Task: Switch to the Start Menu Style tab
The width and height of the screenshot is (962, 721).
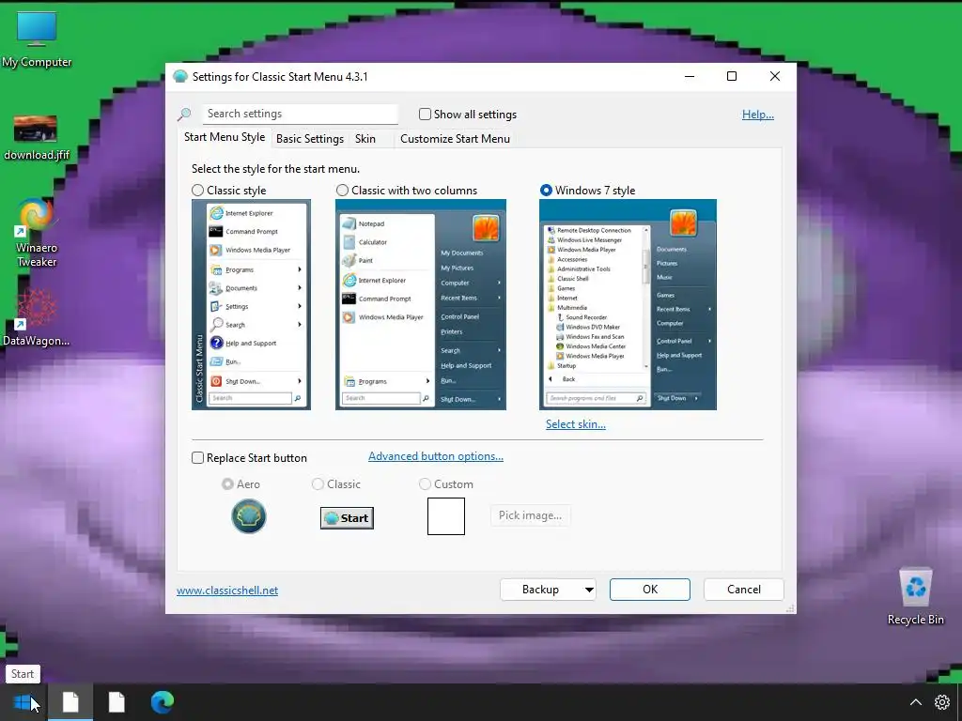Action: [x=225, y=137]
